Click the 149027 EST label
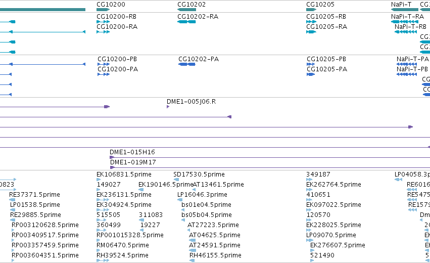Viewport: 430px width, 263px height. click(x=109, y=185)
